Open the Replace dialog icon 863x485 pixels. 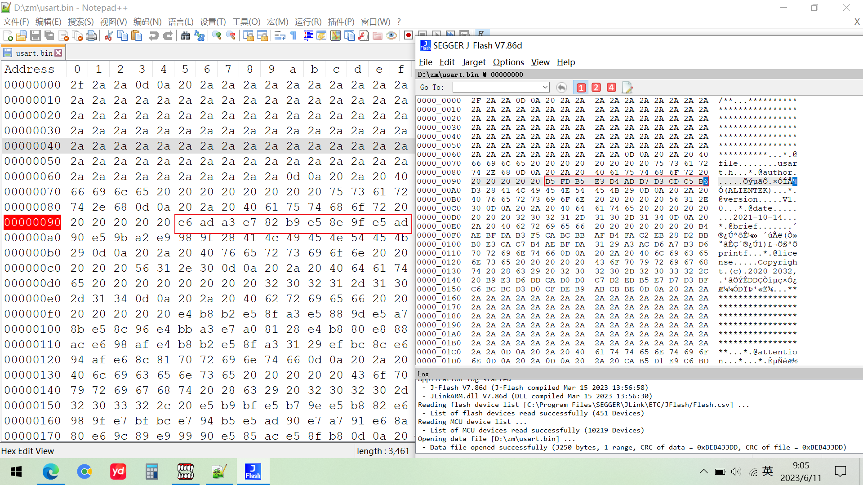[199, 35]
